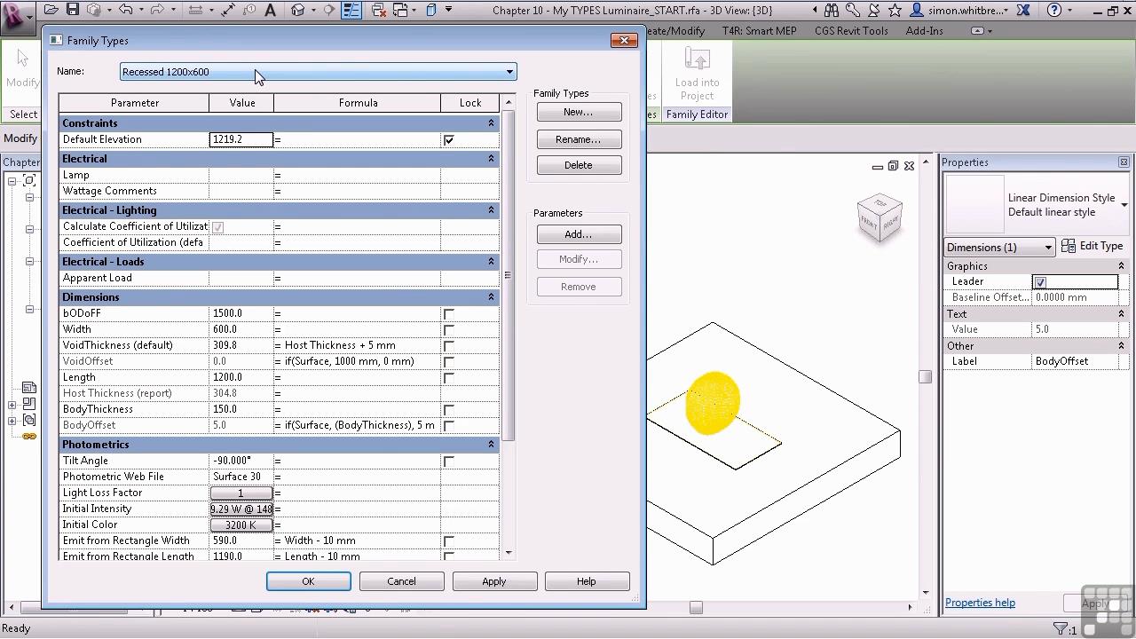Collapse the Electrical parameter group

tap(491, 159)
